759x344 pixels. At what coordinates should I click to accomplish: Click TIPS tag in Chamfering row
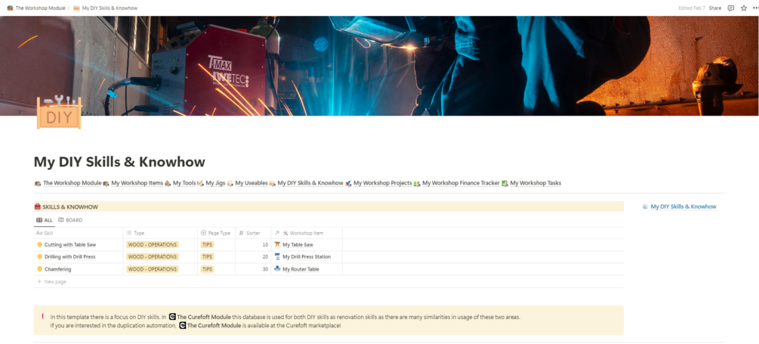pos(207,269)
